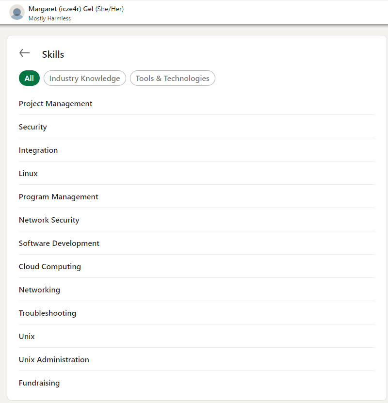
Task: Filter skills by Industry Knowledge
Action: pos(85,78)
